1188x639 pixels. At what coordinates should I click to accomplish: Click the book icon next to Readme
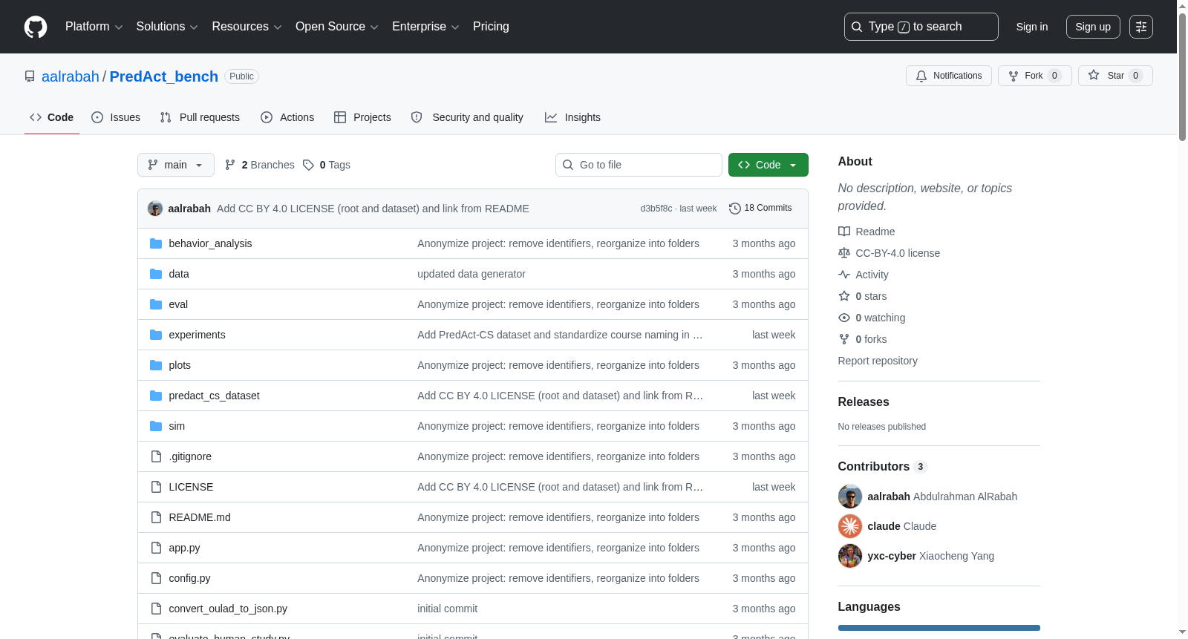tap(844, 232)
